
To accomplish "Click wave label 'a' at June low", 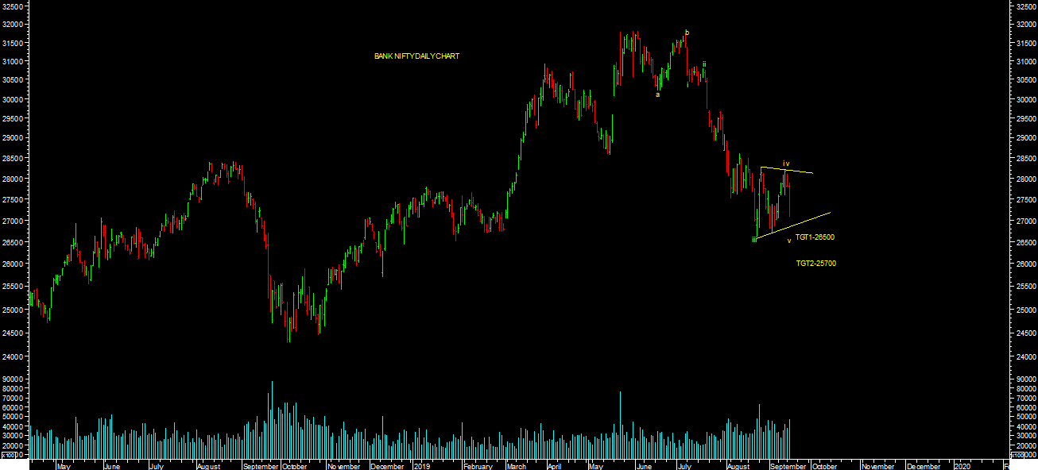I will pyautogui.click(x=657, y=94).
